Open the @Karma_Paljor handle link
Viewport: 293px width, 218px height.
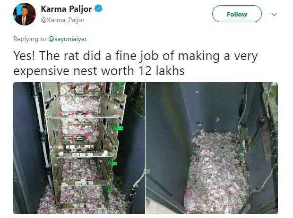point(63,20)
